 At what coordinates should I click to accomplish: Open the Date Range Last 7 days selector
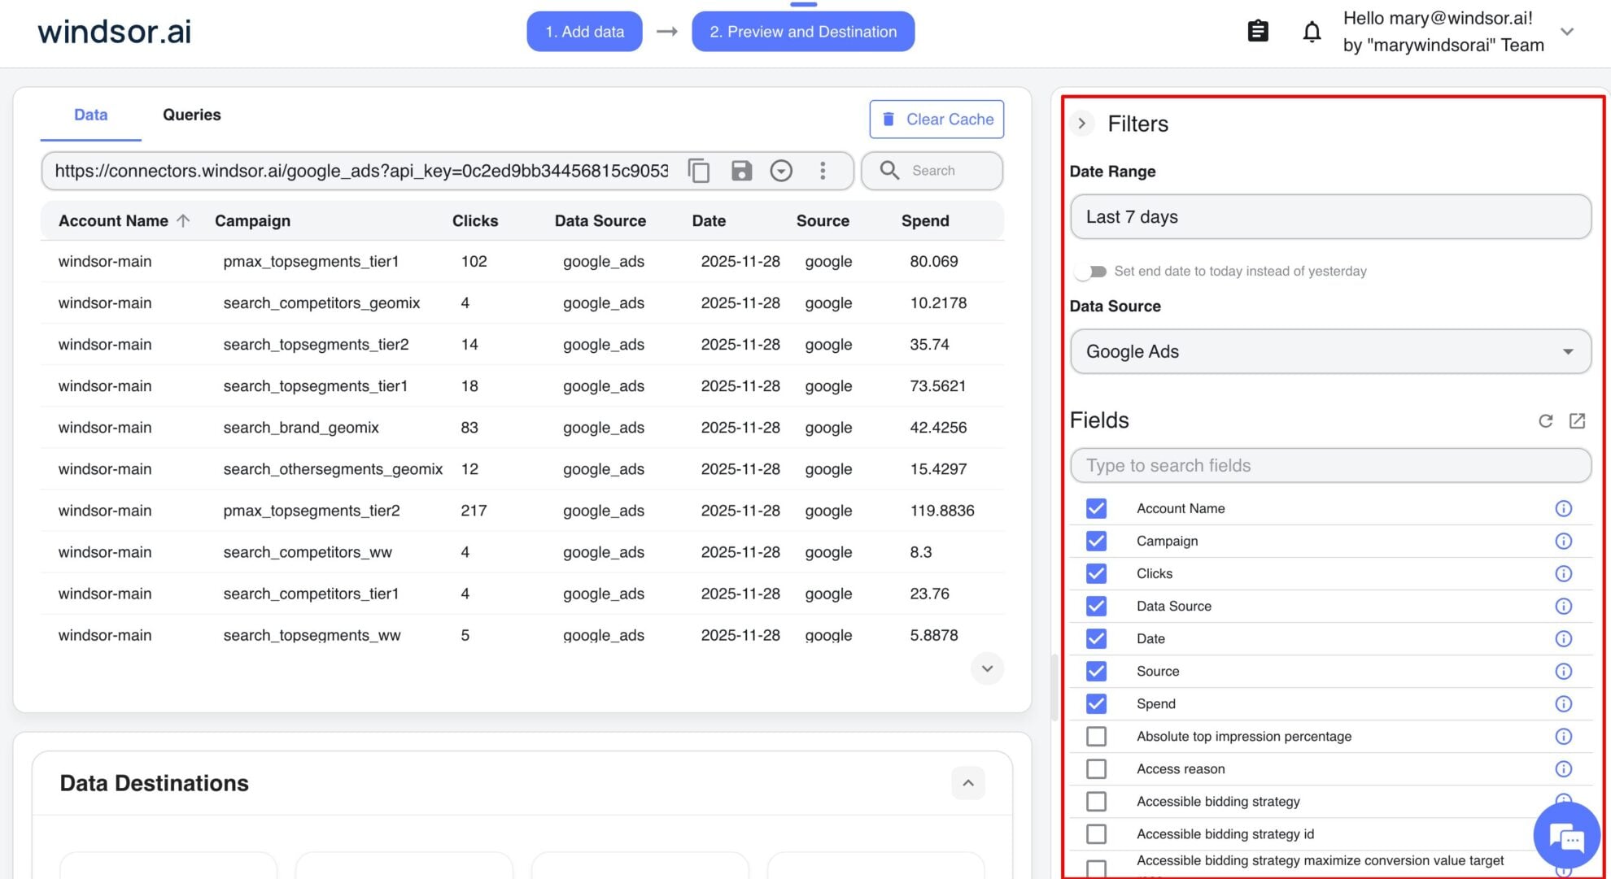(1330, 217)
